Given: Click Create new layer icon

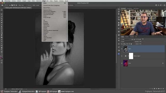Looking at the screenshot, I should coord(161,89).
